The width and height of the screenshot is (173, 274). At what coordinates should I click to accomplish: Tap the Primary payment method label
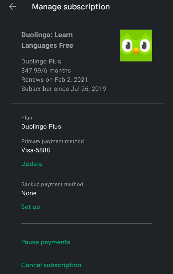[52, 141]
